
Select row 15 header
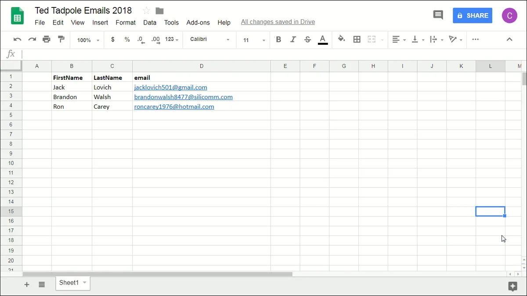(11, 211)
